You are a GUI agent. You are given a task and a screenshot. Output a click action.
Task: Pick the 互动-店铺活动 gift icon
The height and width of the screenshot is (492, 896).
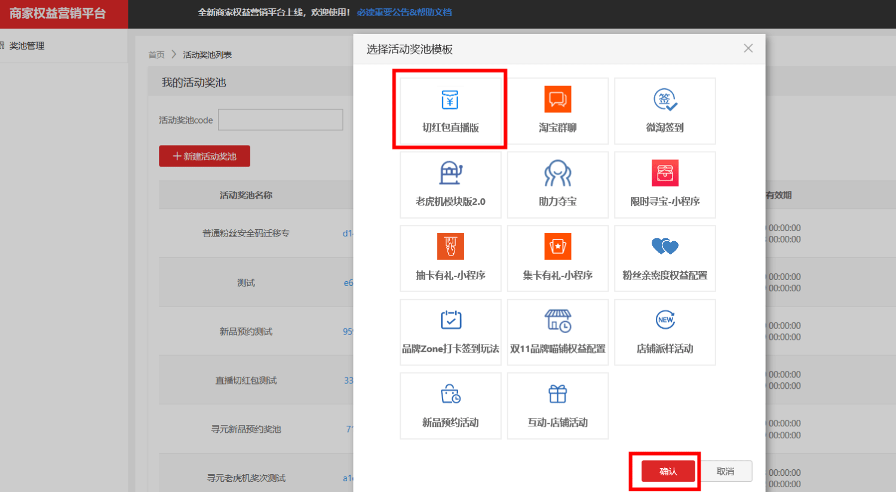(557, 394)
